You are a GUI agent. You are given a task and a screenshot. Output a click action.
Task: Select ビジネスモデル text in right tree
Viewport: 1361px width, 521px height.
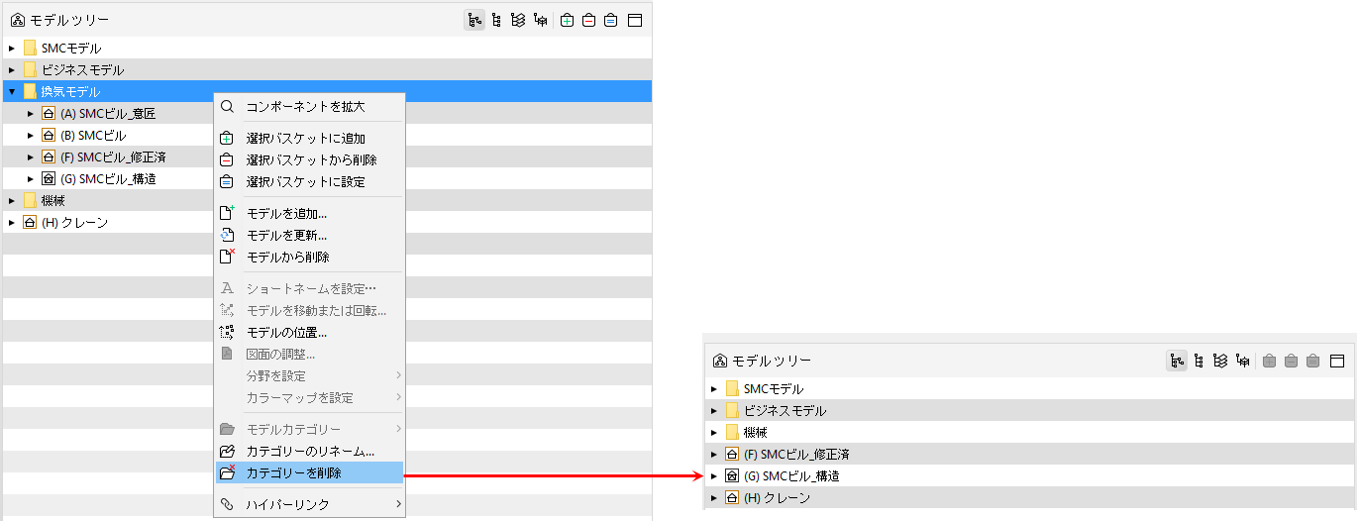785,410
